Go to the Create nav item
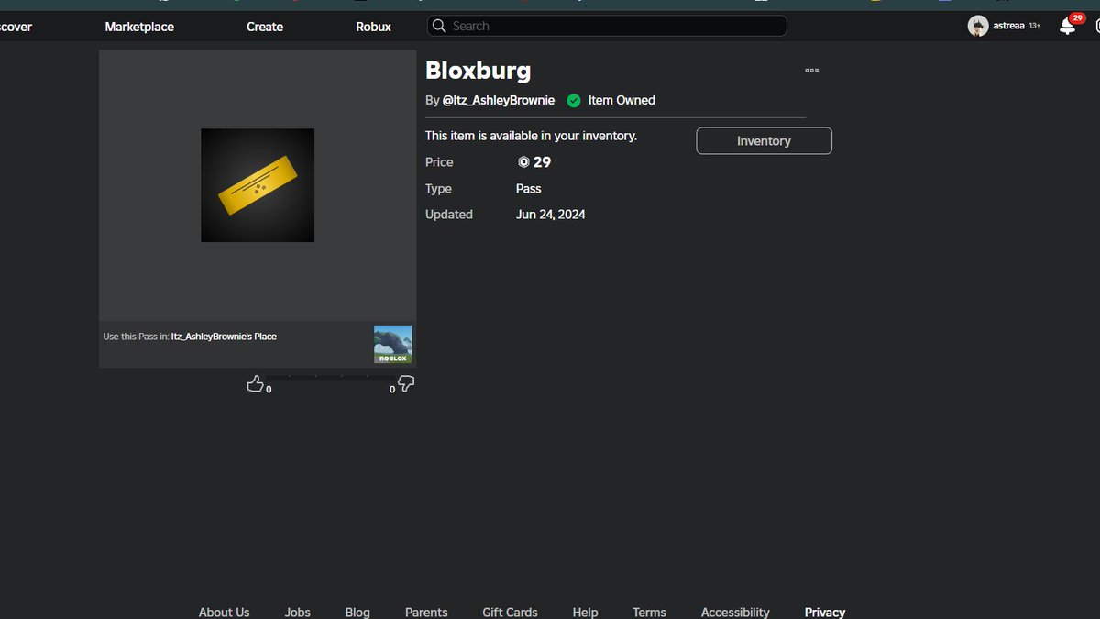Screen dimensions: 1100x619 (x=265, y=27)
